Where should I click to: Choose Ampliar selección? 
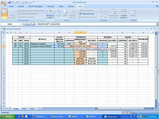[x=73, y=14]
